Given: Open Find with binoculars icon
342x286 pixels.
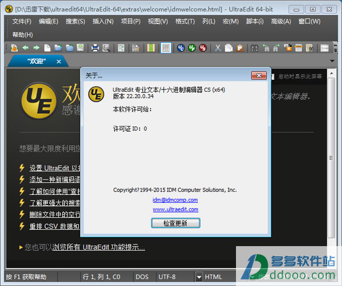Looking at the screenshot, I should pos(254,48).
